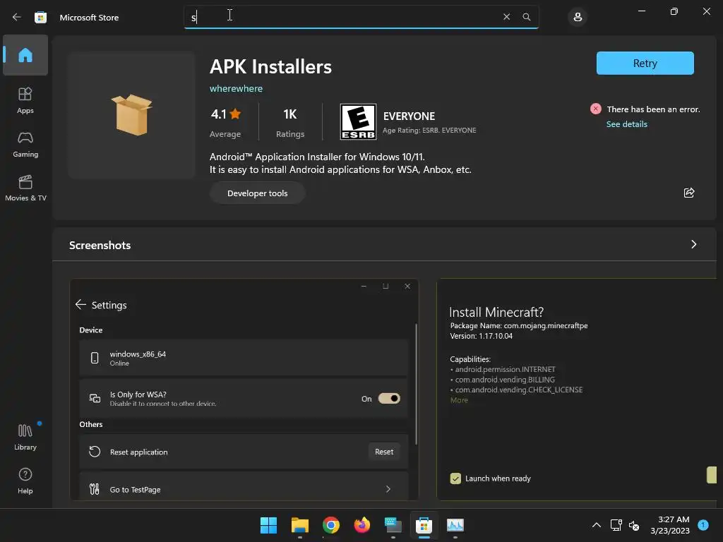Click the windows_x86_64 device phone icon
The height and width of the screenshot is (542, 723).
(x=95, y=358)
